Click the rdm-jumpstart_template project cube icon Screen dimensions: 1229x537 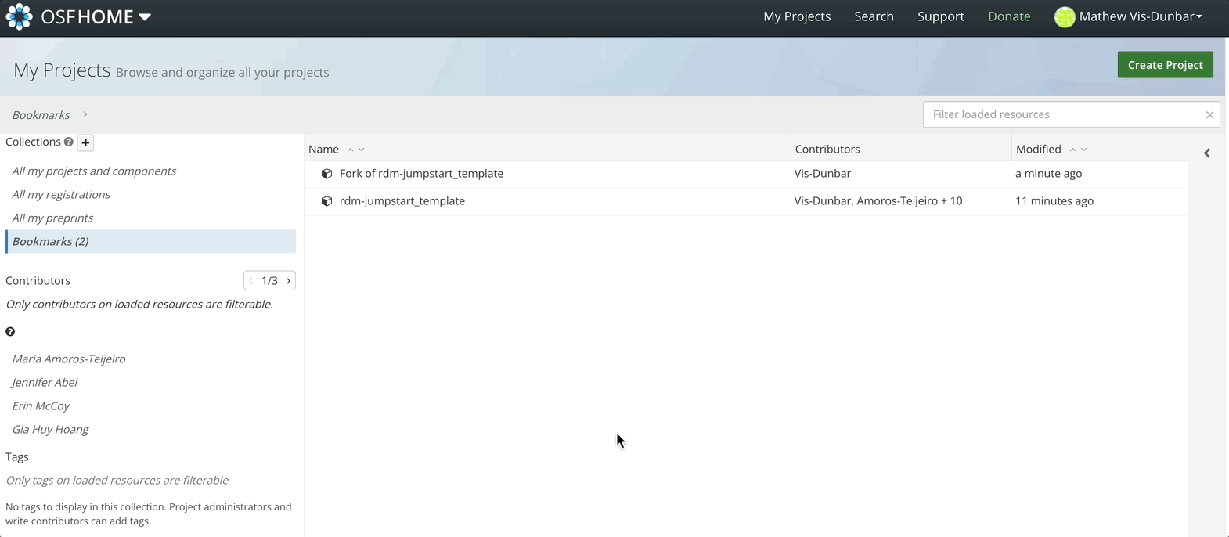327,201
